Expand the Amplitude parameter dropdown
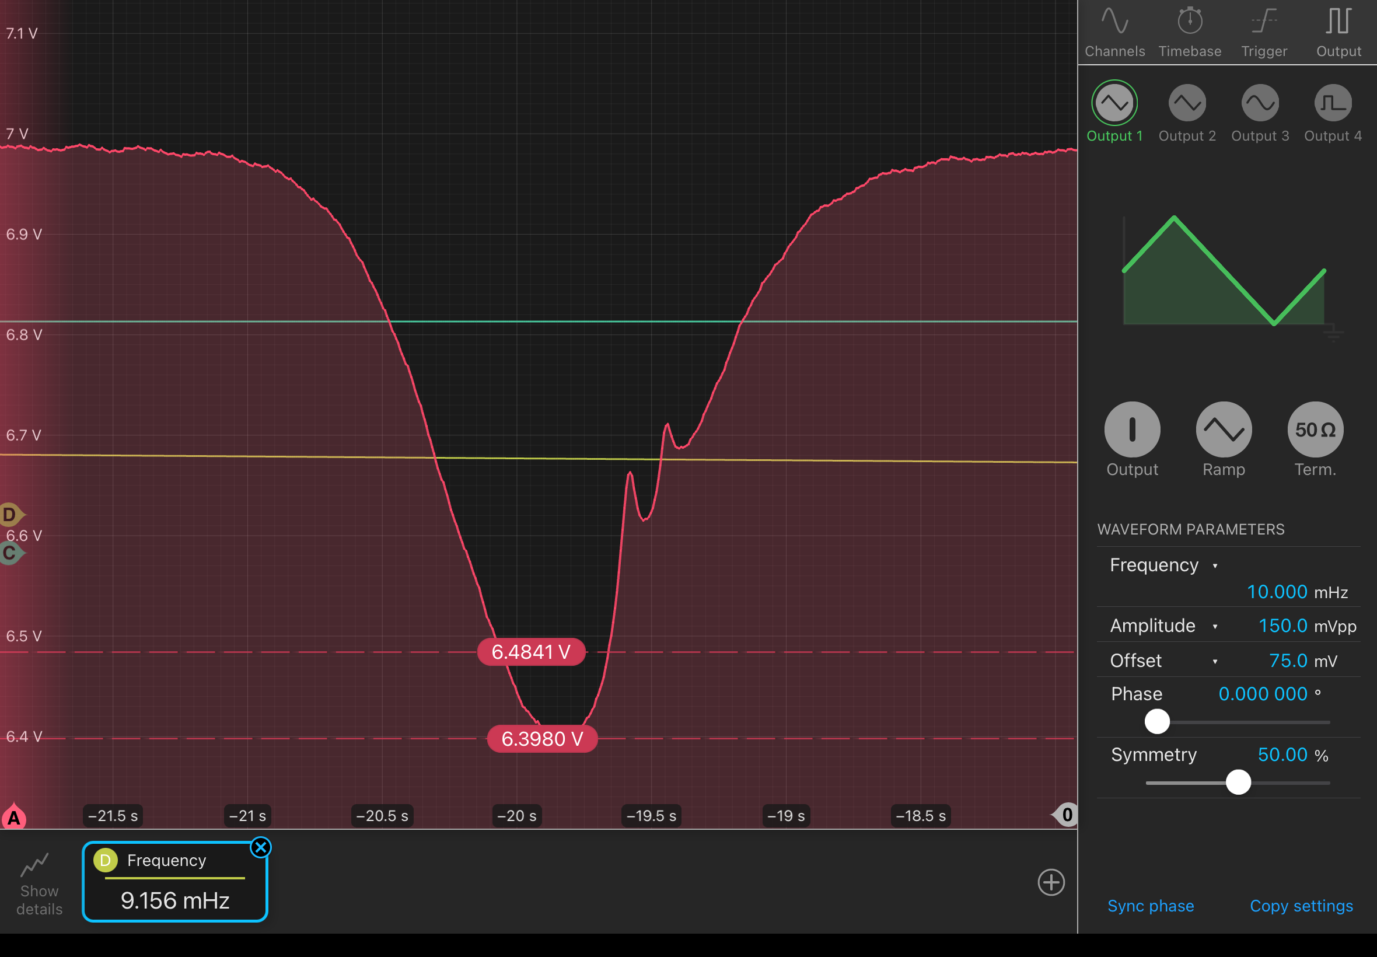This screenshot has width=1377, height=957. pyautogui.click(x=1163, y=626)
